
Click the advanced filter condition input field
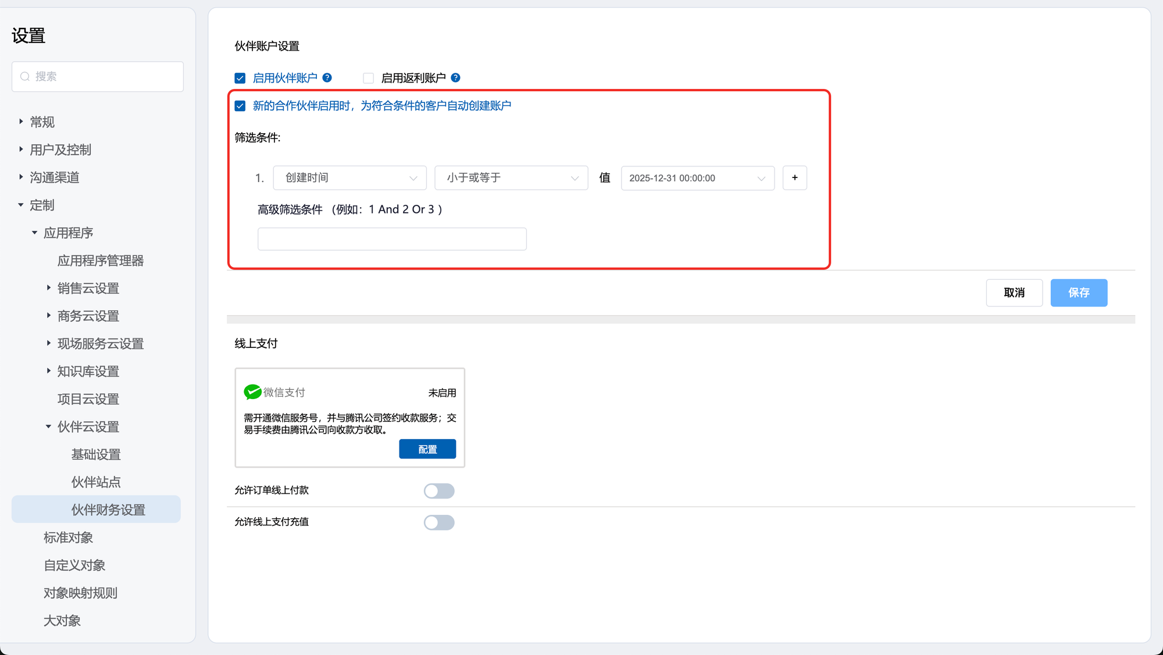point(392,239)
